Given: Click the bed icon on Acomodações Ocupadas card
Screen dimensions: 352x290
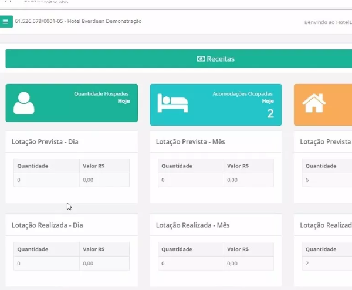Looking at the screenshot, I should point(172,103).
